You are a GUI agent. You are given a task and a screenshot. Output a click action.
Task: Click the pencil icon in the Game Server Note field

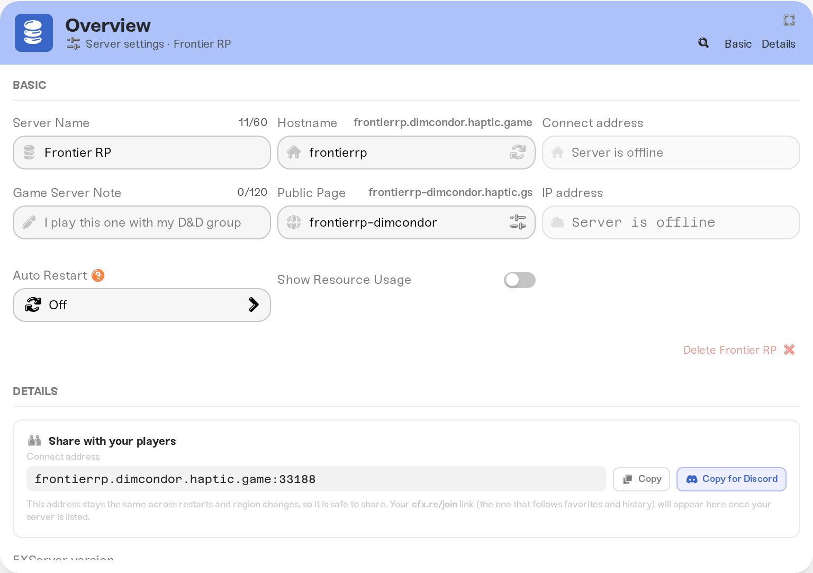pos(29,222)
